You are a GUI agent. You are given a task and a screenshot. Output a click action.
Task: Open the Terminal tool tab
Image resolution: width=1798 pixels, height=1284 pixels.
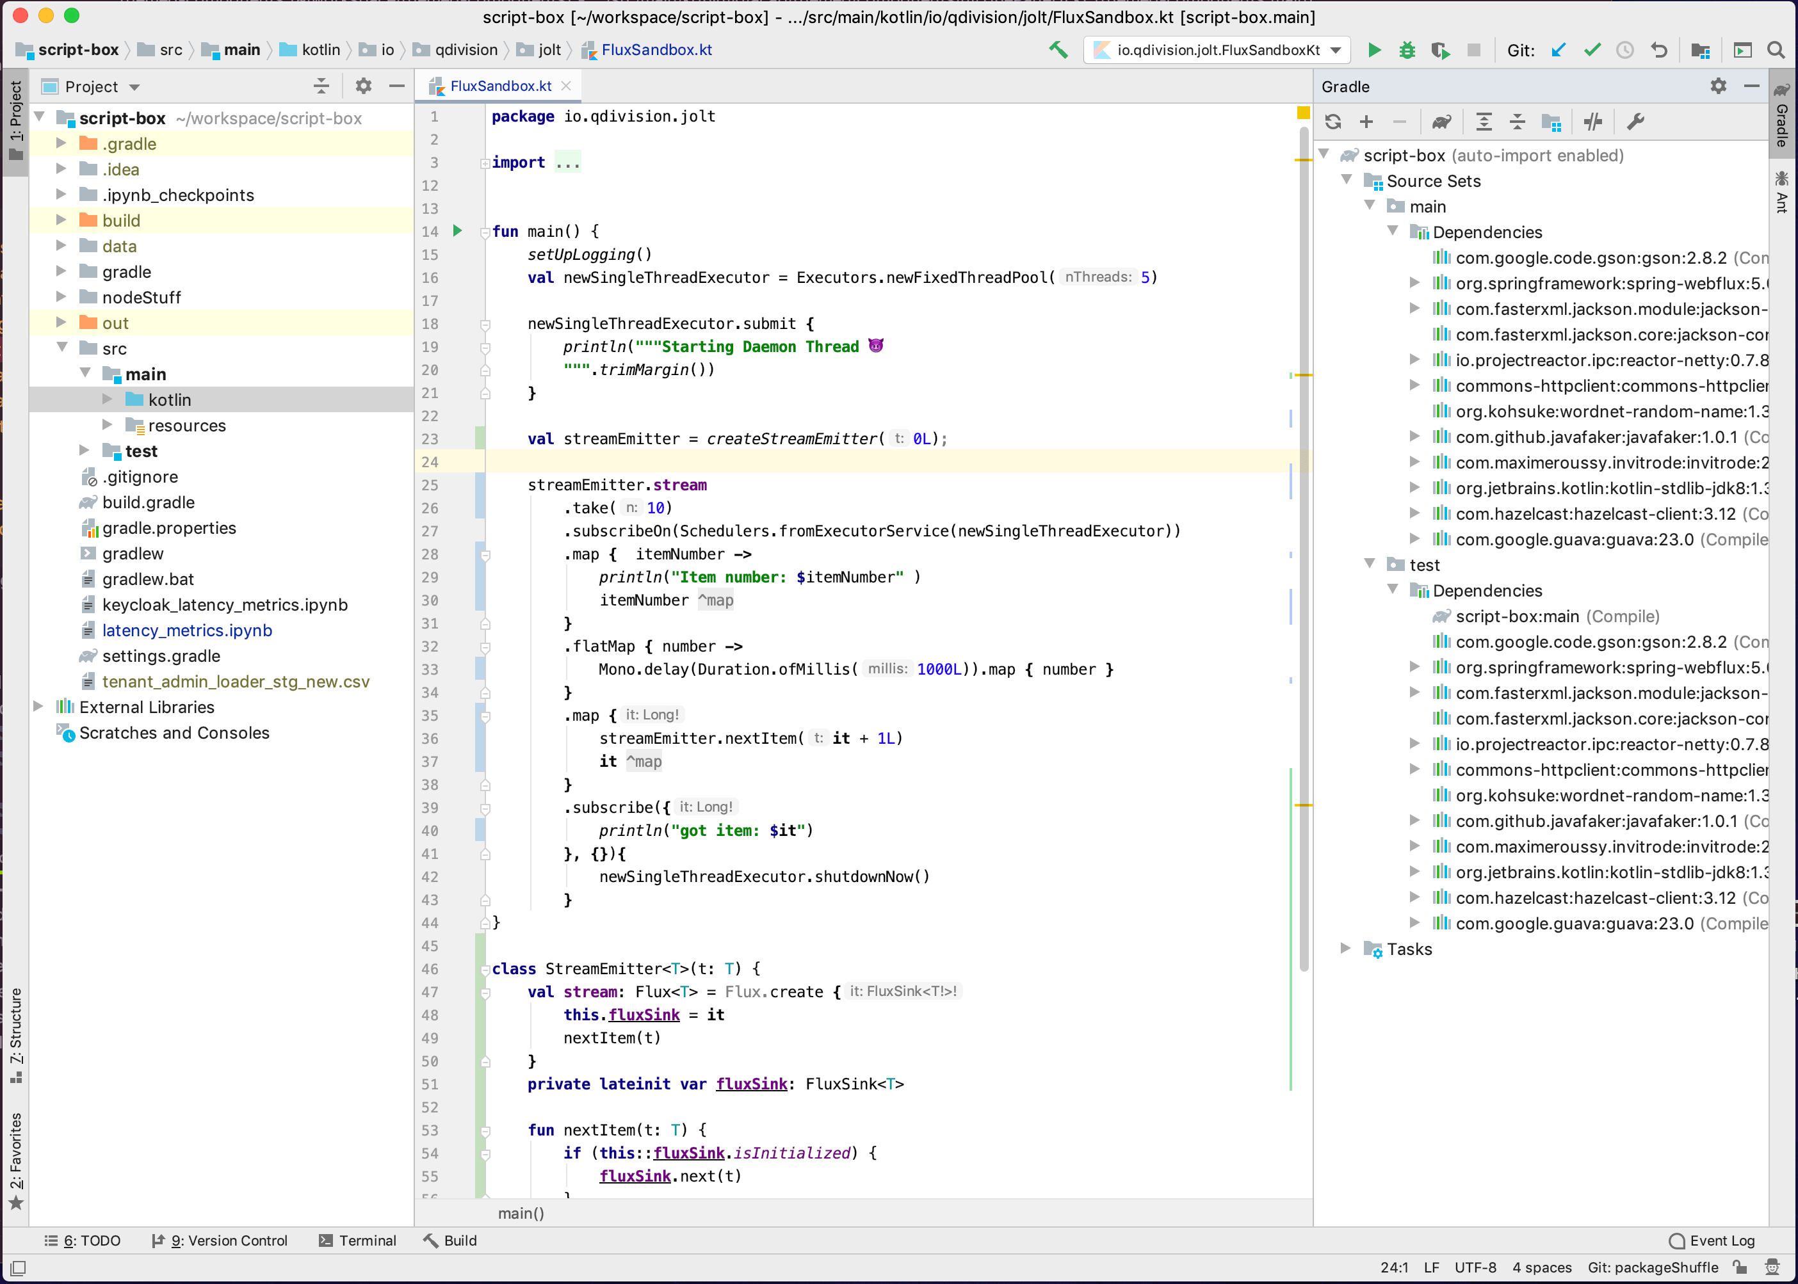[357, 1240]
